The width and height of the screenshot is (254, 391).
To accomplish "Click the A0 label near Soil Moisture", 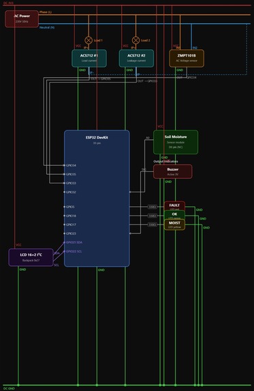I will pyautogui.click(x=148, y=138).
